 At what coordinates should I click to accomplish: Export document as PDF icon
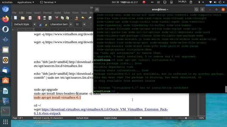39,18
